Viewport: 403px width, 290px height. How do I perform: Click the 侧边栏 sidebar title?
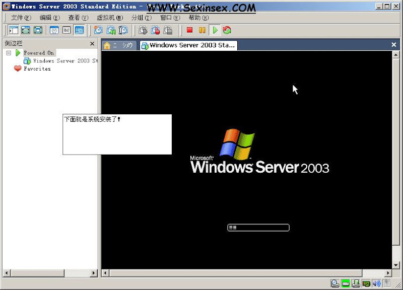pyautogui.click(x=14, y=43)
